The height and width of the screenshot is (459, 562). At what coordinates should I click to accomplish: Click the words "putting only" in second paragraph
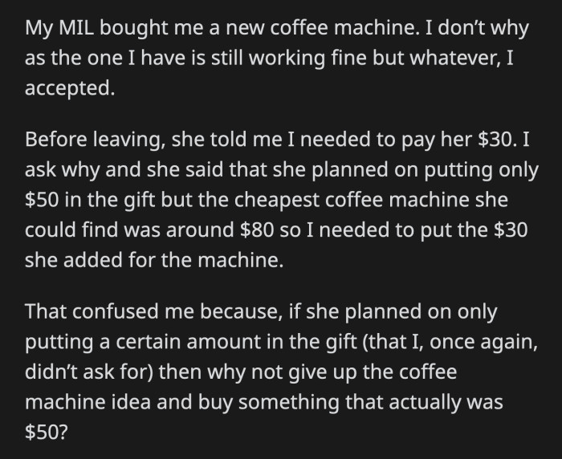point(482,171)
